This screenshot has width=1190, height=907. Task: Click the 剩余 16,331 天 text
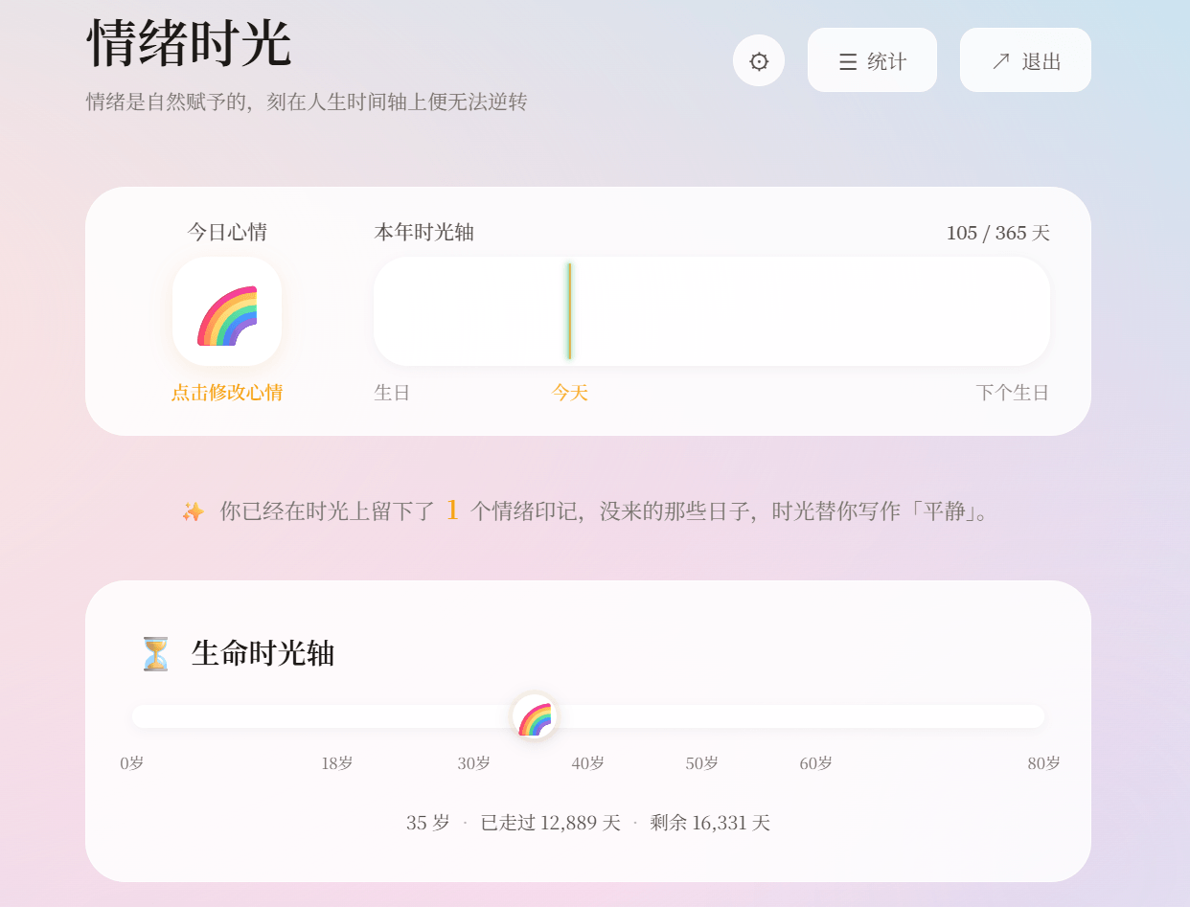point(710,823)
